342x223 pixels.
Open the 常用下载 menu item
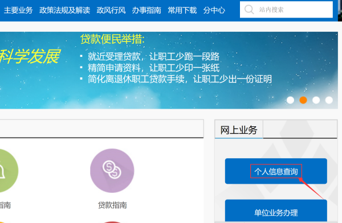(x=182, y=10)
